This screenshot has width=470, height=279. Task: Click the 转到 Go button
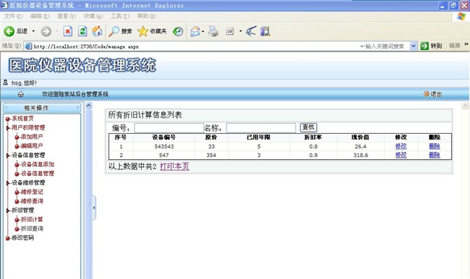[431, 46]
